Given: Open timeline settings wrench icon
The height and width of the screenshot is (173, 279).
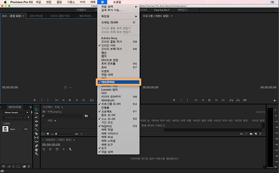Looking at the screenshot, I should [x=70, y=149].
